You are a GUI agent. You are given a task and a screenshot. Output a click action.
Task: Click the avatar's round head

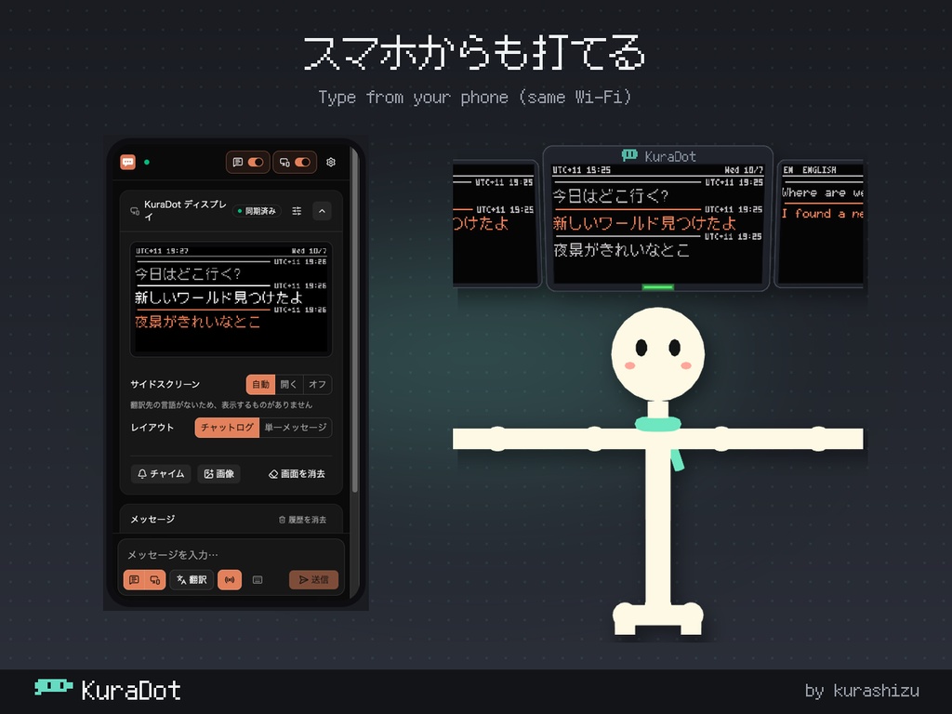pyautogui.click(x=658, y=354)
